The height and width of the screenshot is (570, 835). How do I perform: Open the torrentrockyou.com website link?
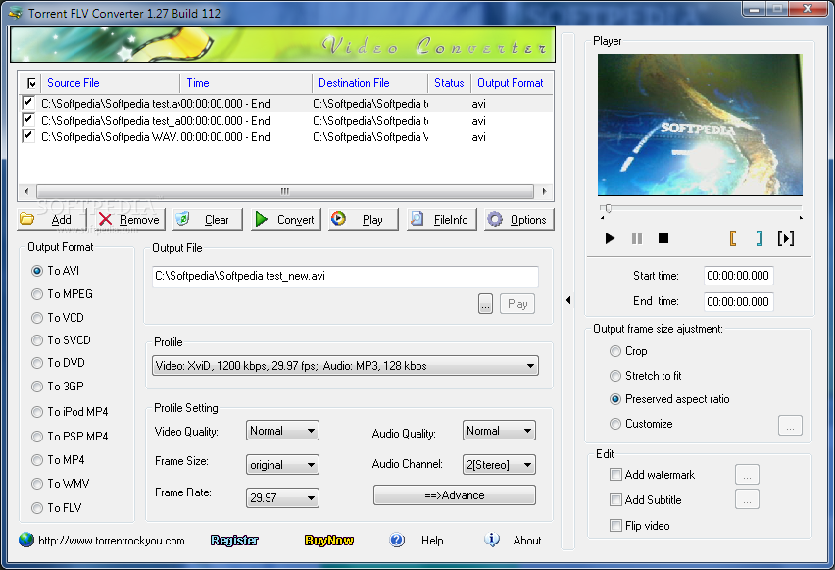click(x=112, y=541)
